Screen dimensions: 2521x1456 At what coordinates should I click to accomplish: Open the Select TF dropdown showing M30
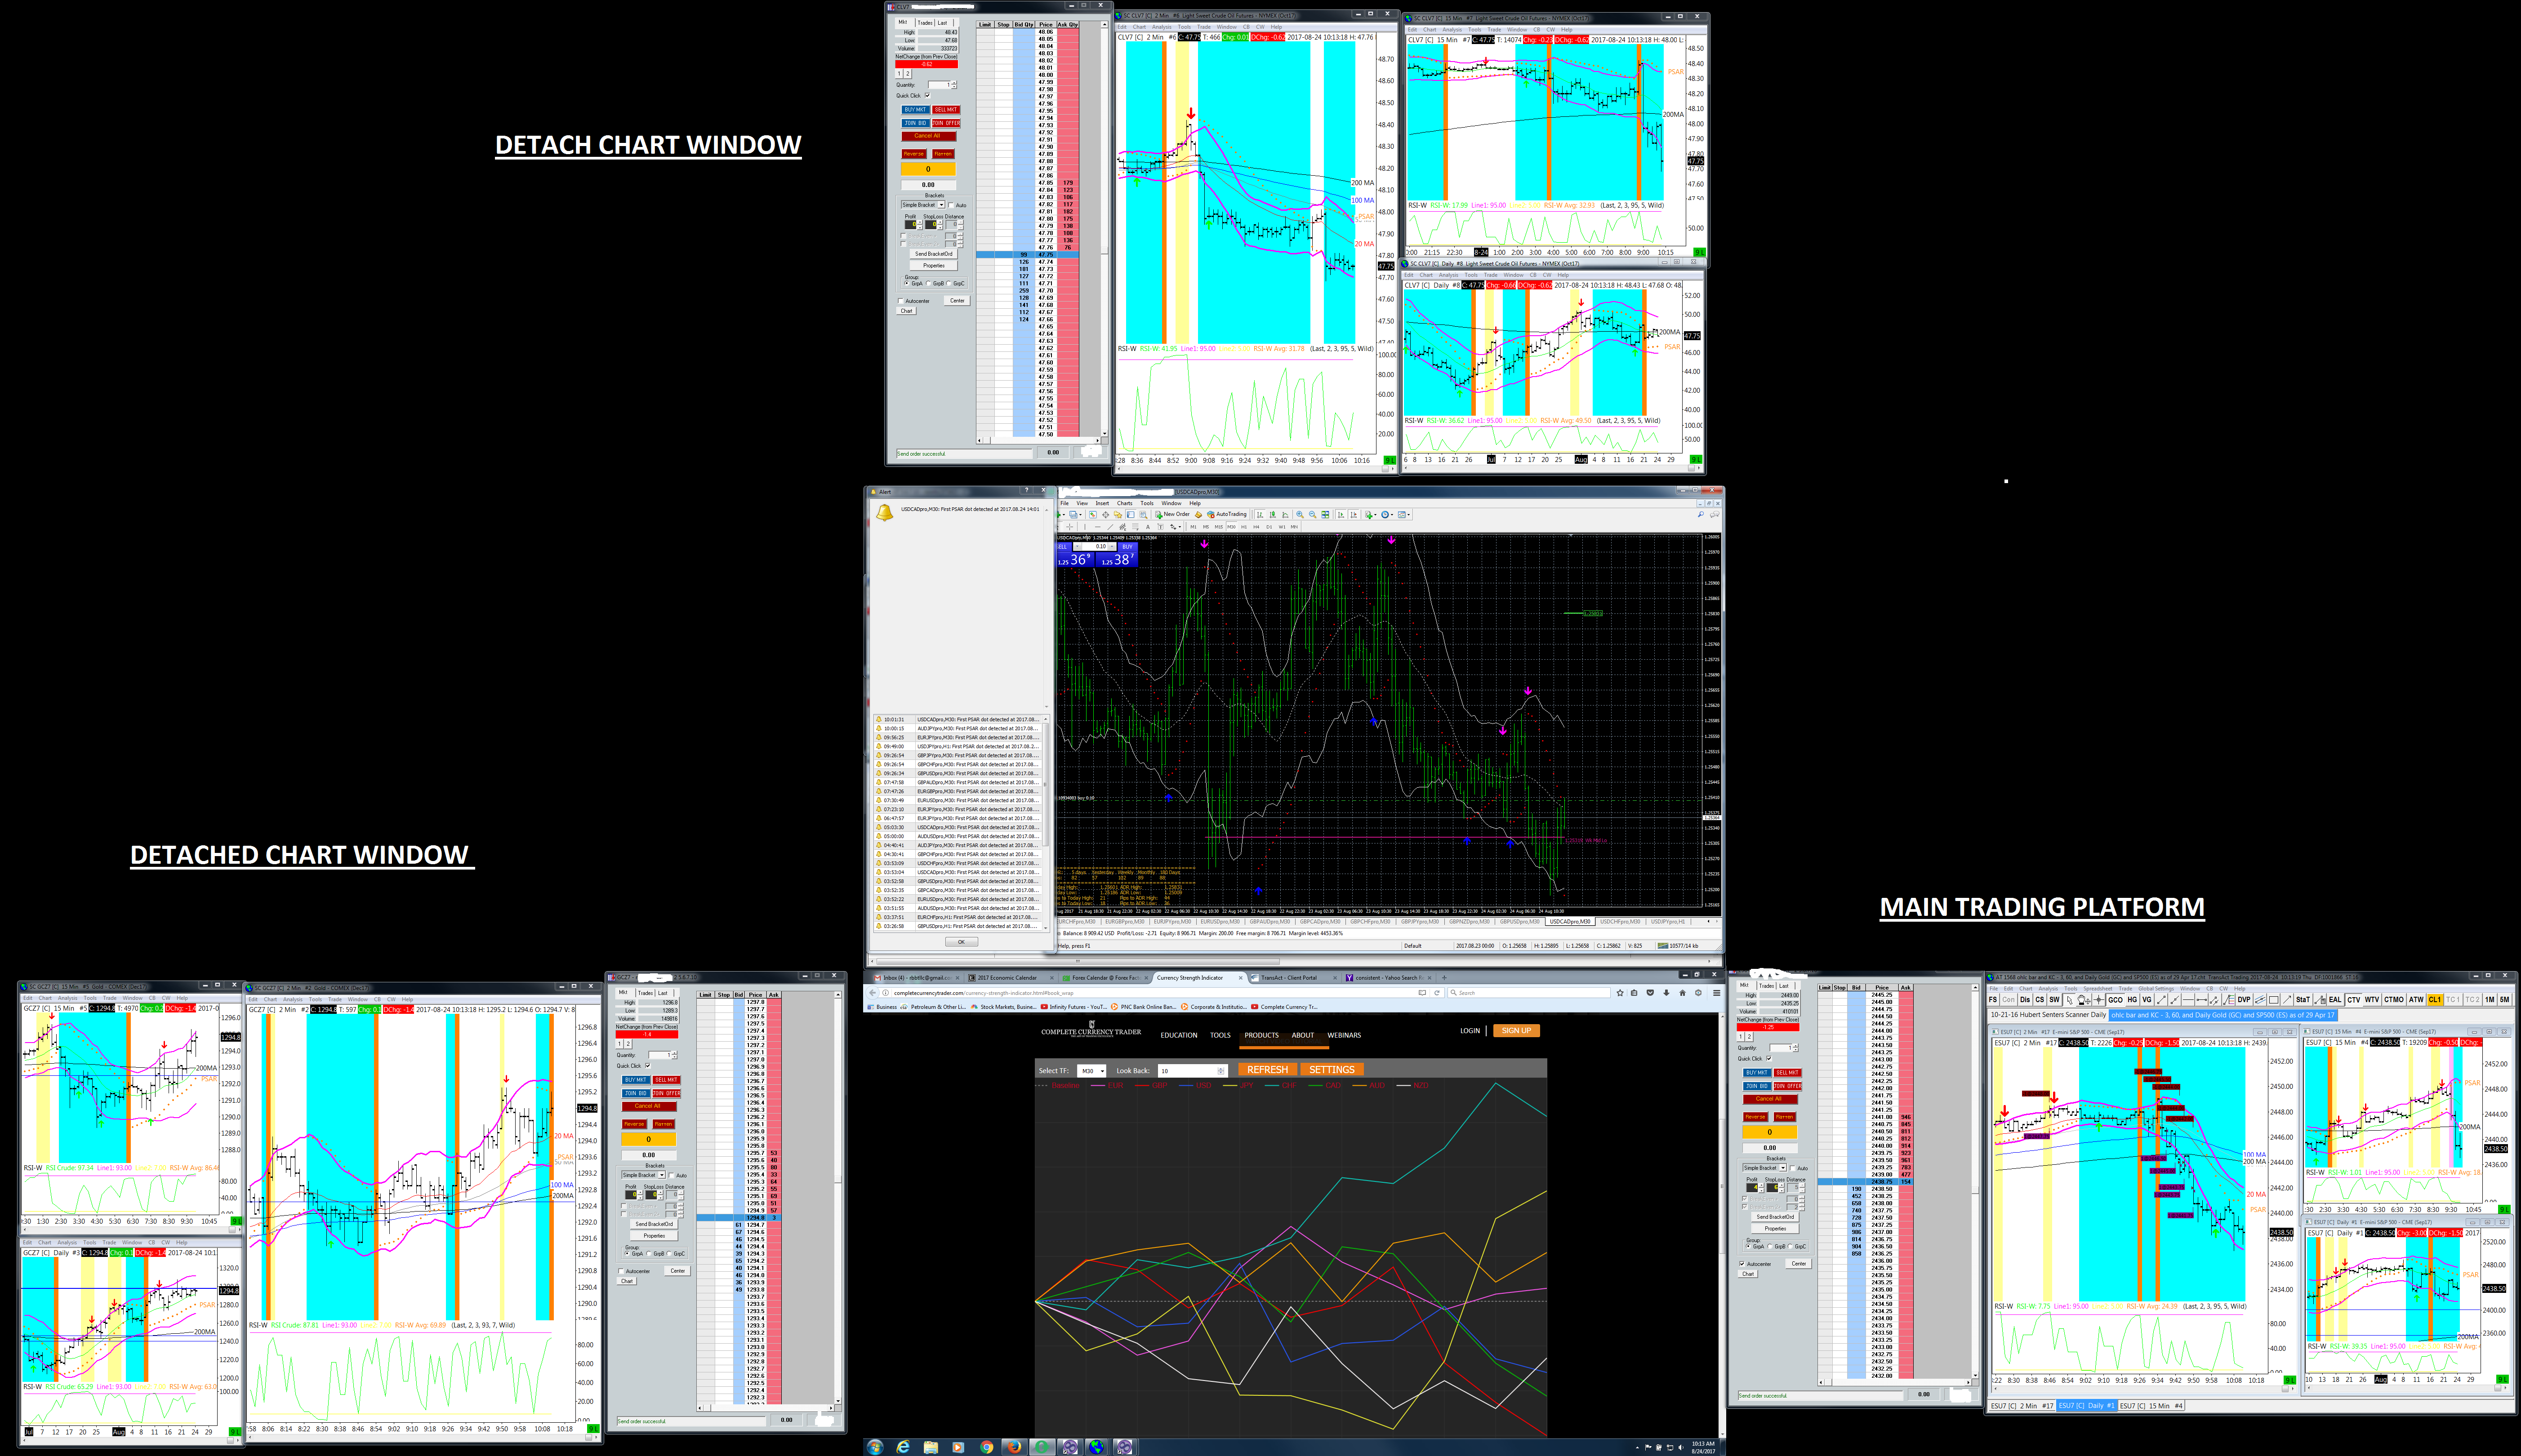(1092, 1071)
